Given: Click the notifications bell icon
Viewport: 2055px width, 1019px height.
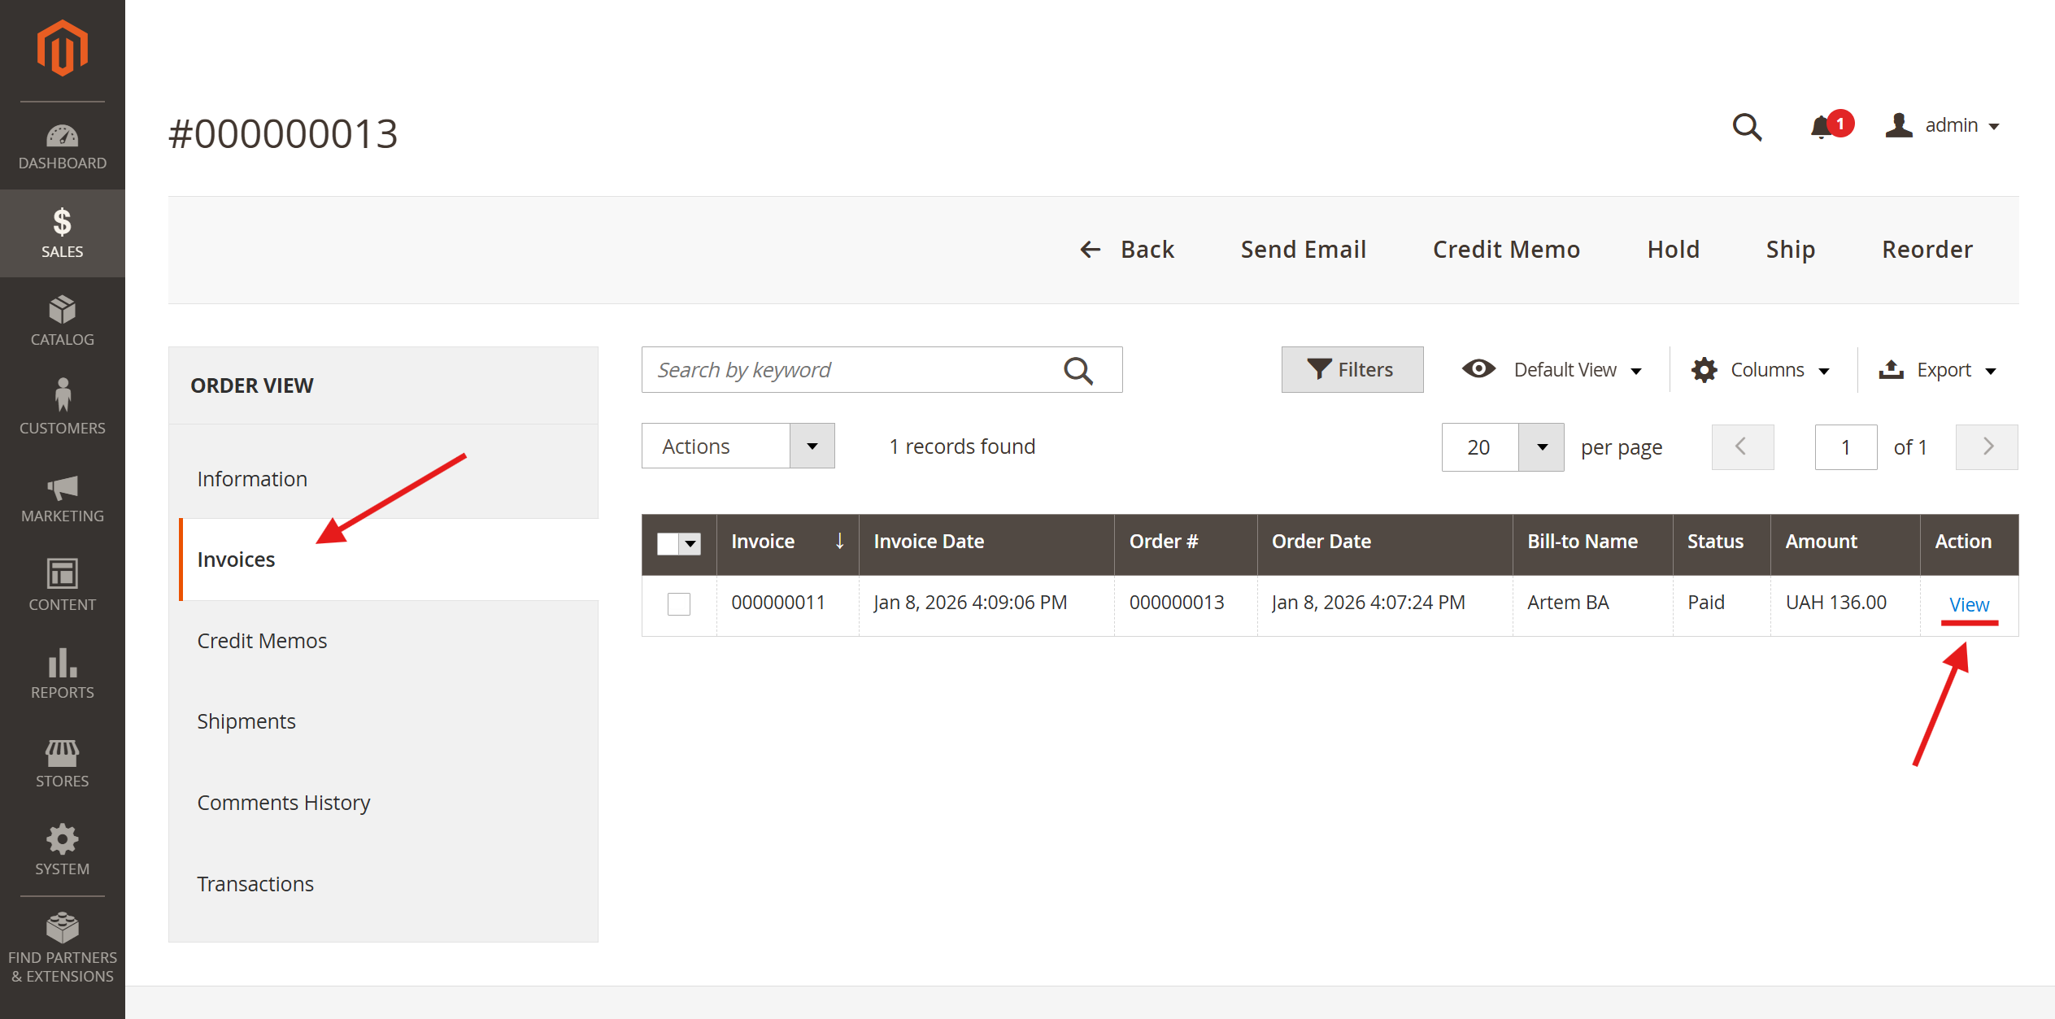Looking at the screenshot, I should (1822, 127).
